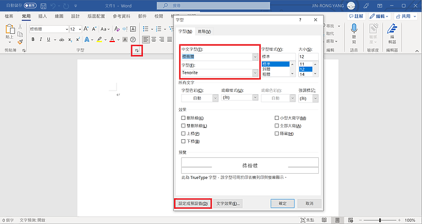Check the 上標 superscript checkbox
The image size is (422, 224).
[183, 133]
